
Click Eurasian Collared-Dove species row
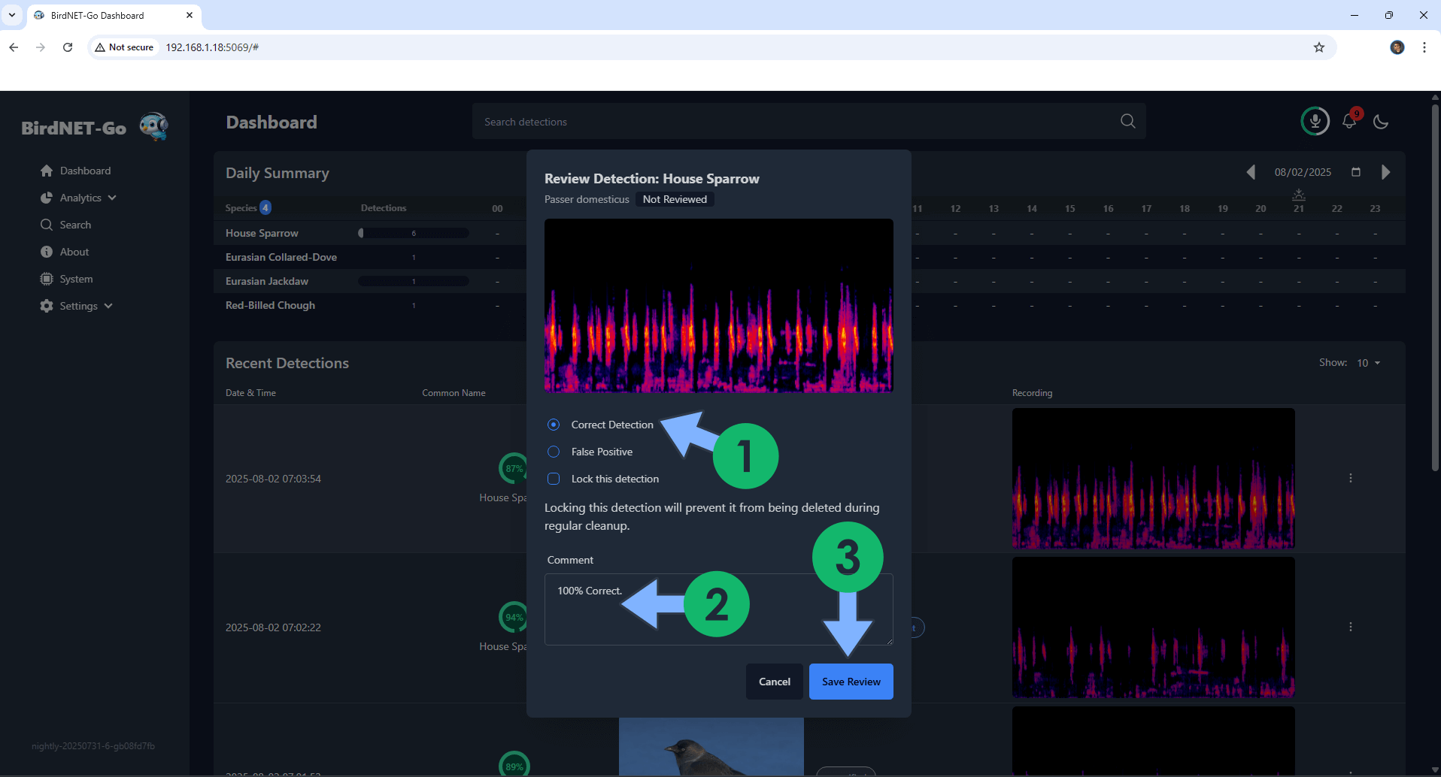tap(281, 257)
